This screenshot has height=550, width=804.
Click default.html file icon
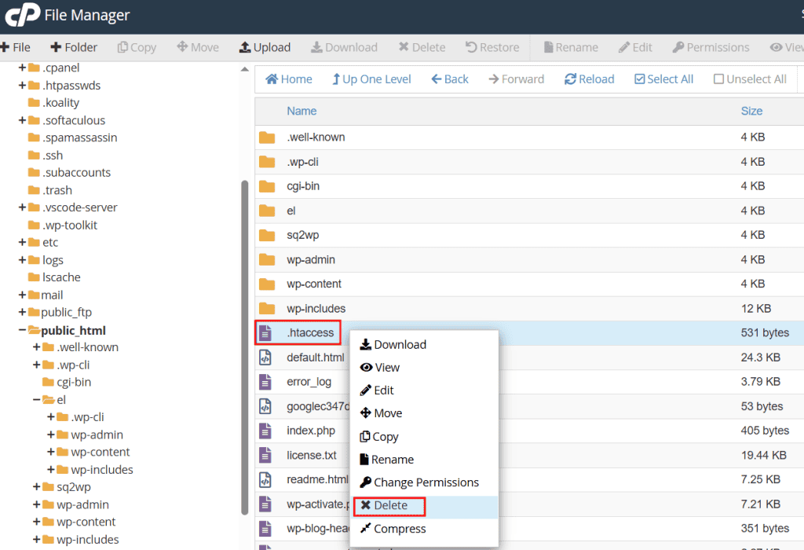coord(265,357)
